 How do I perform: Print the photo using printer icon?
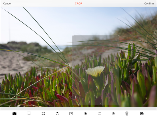142,113
